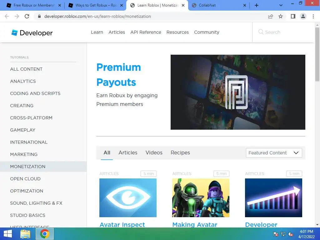
Task: Click scrollbar down arrow
Action: (317, 225)
